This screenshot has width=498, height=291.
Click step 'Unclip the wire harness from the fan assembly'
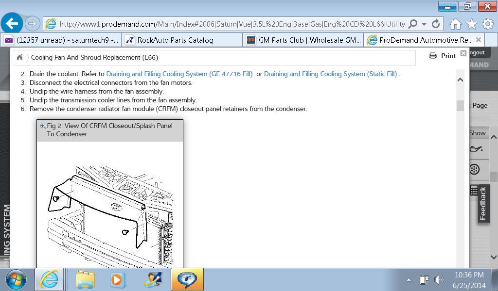pos(97,92)
